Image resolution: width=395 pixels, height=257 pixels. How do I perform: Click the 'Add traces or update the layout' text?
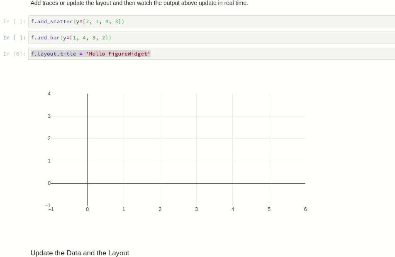(x=139, y=3)
